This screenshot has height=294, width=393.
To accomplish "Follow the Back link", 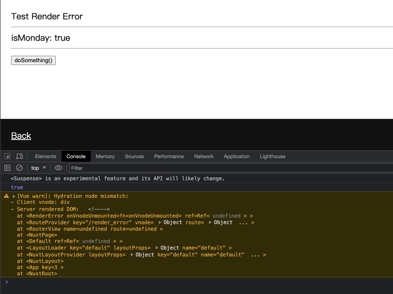I will coord(21,136).
